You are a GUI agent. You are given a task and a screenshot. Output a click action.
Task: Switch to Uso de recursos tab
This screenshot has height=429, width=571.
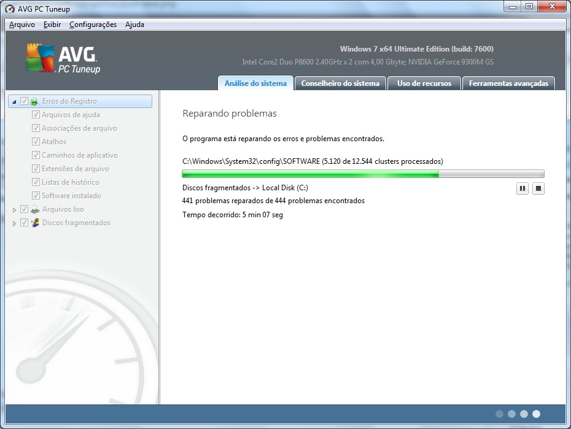click(424, 83)
